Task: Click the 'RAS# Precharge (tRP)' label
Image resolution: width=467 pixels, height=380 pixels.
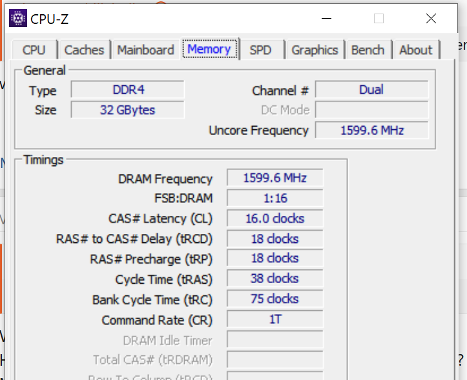Action: [151, 259]
